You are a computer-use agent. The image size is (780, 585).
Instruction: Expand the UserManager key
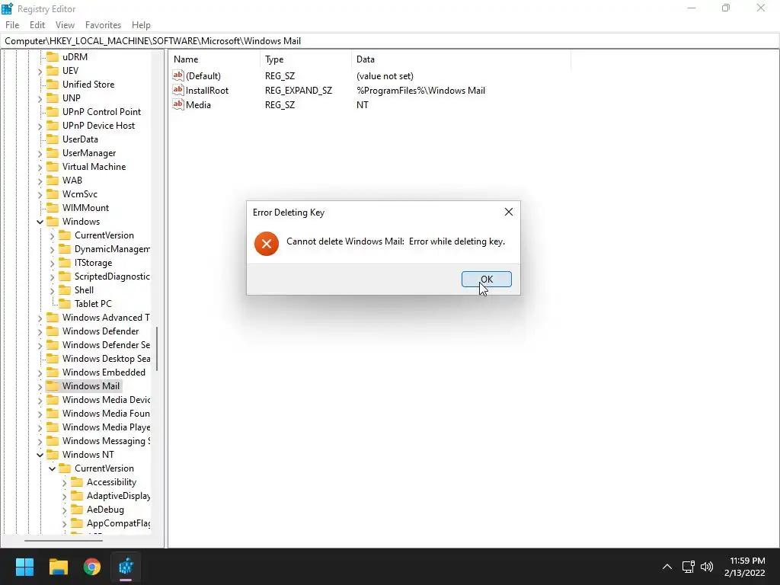point(40,154)
